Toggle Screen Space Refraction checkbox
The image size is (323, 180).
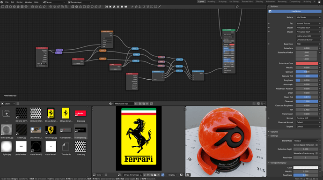pos(316,145)
